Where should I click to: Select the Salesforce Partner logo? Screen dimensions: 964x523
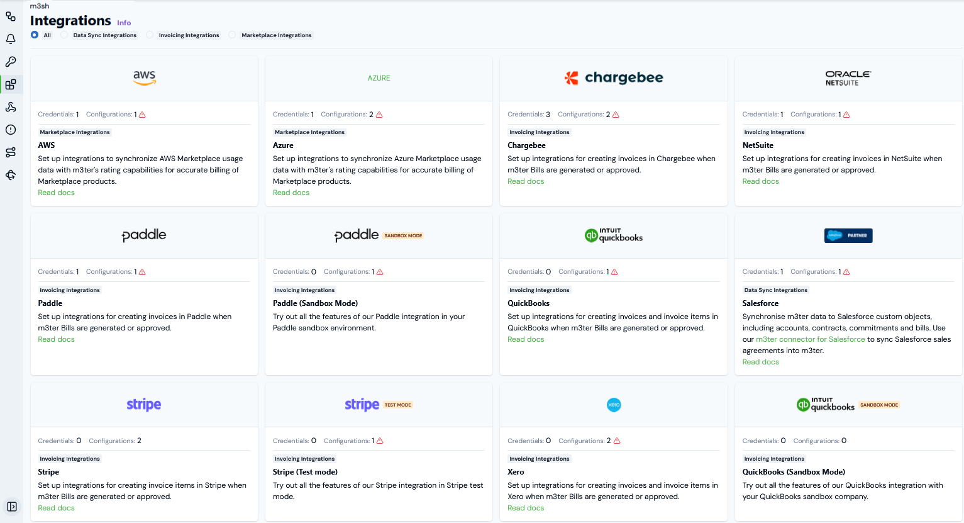click(x=848, y=235)
